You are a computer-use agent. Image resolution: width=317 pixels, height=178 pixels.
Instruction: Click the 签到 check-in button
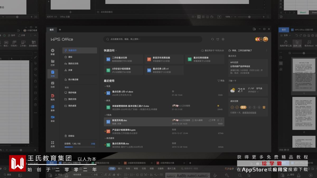tap(243, 107)
